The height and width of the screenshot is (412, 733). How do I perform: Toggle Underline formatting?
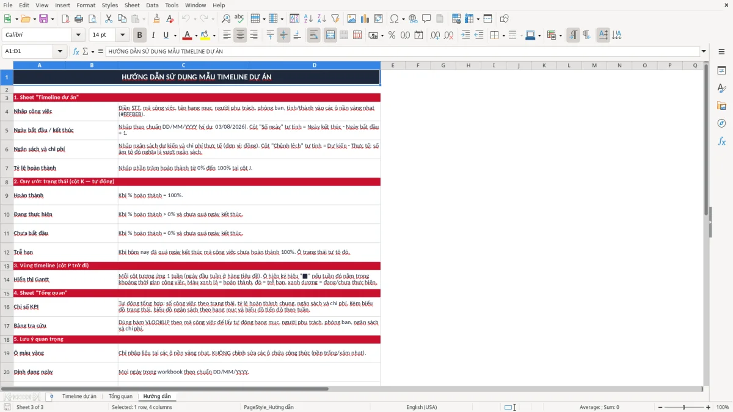[x=166, y=35]
